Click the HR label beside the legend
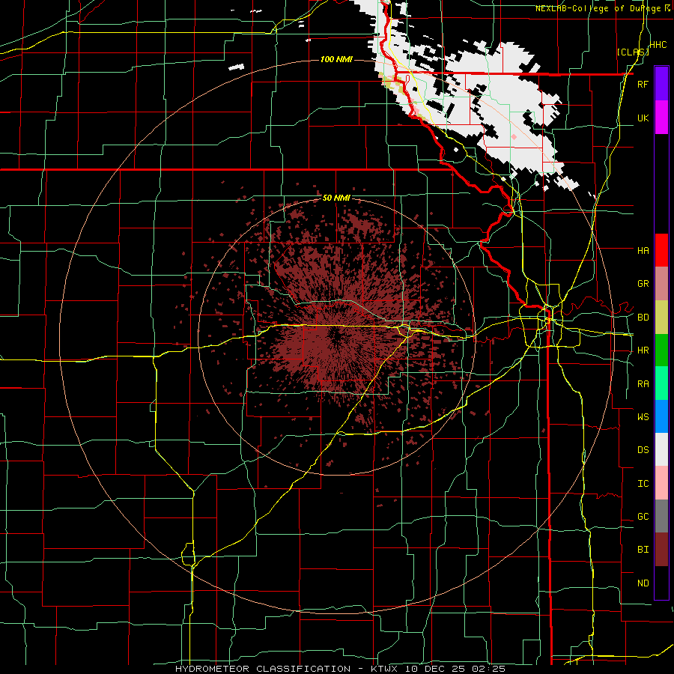 (643, 350)
